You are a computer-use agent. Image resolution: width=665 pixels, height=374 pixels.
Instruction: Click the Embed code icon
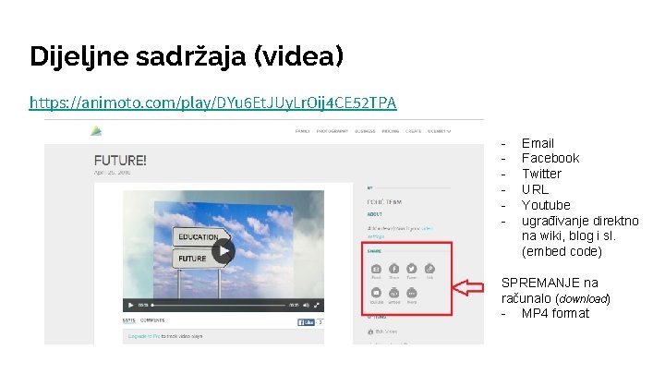[394, 293]
